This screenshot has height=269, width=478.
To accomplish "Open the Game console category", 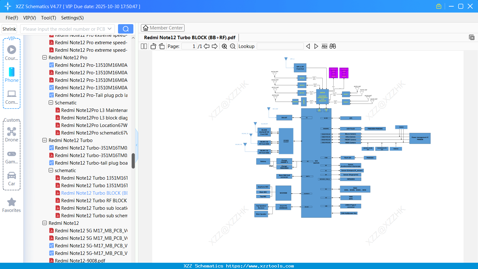I will 12,157.
